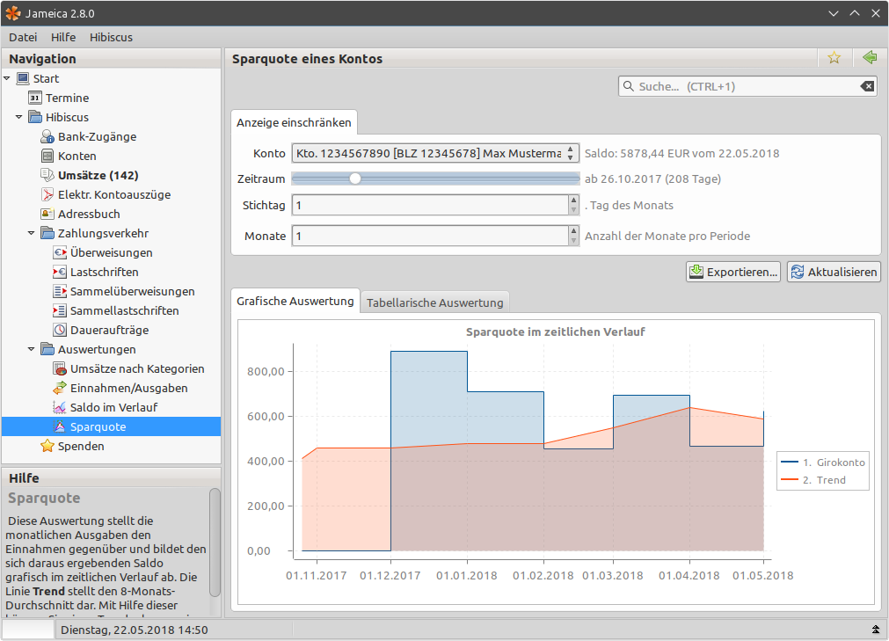Select the Grafische Auswertung tab

pos(295,301)
